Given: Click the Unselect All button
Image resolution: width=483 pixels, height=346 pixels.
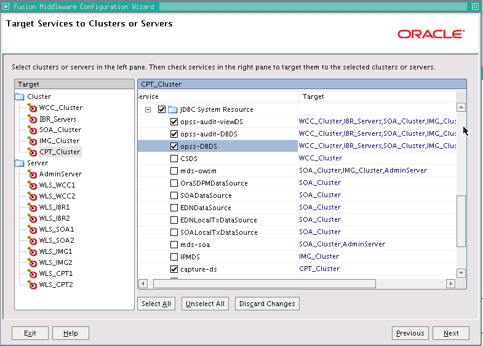Looking at the screenshot, I should [205, 304].
